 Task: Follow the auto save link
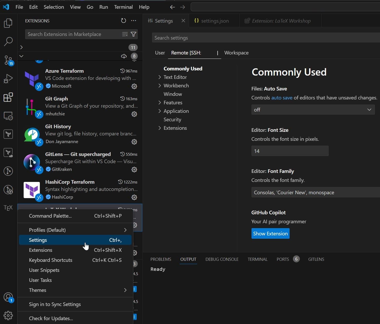[x=282, y=98]
